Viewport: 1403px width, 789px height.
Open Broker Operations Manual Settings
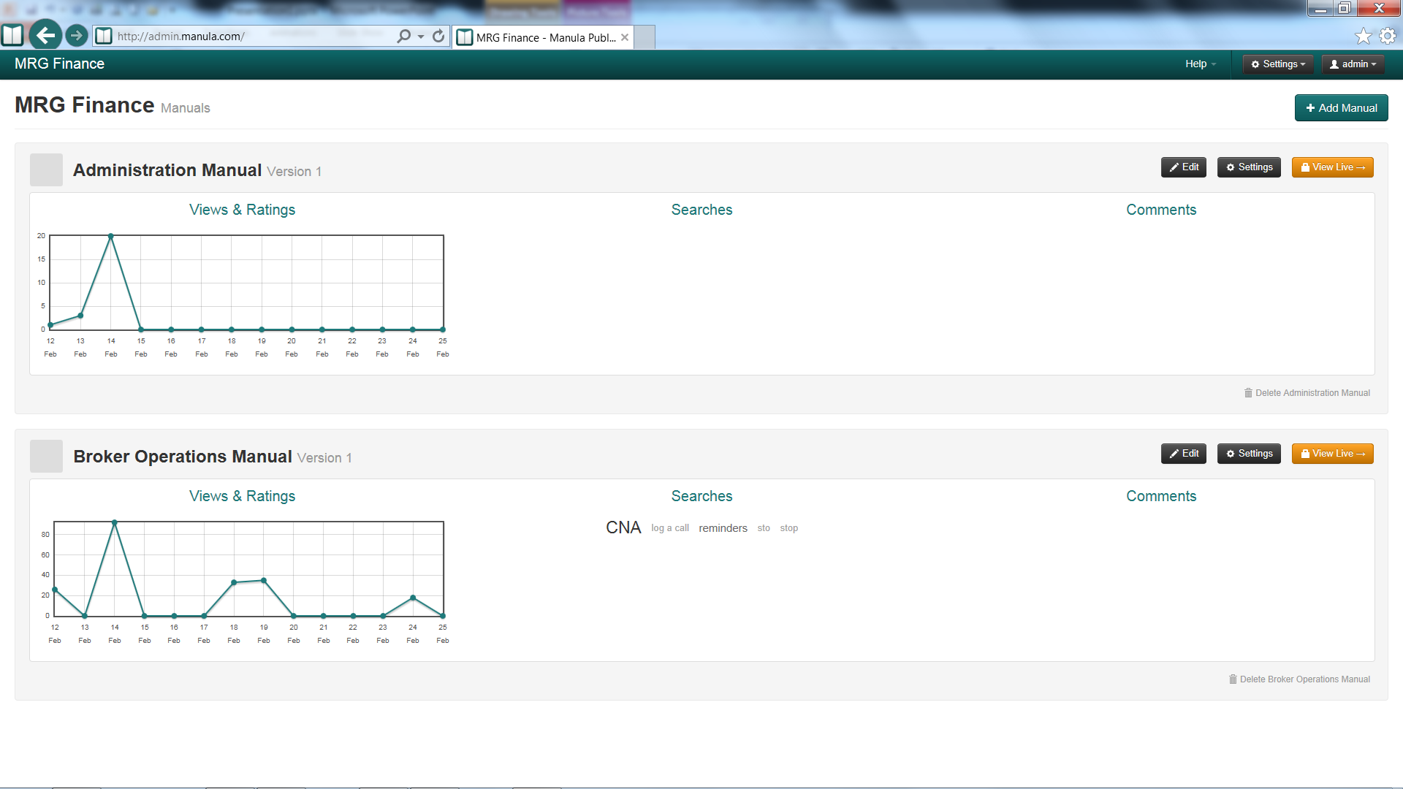[1249, 454]
